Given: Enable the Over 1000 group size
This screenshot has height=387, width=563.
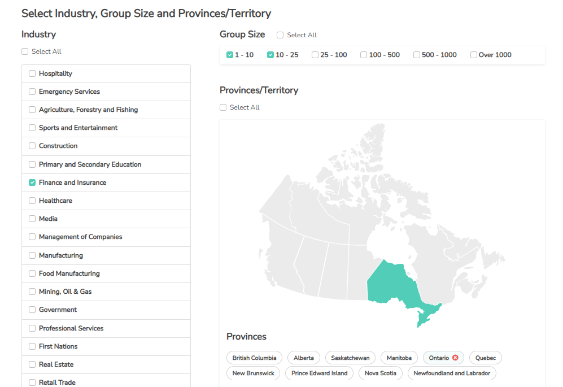Looking at the screenshot, I should pyautogui.click(x=474, y=55).
